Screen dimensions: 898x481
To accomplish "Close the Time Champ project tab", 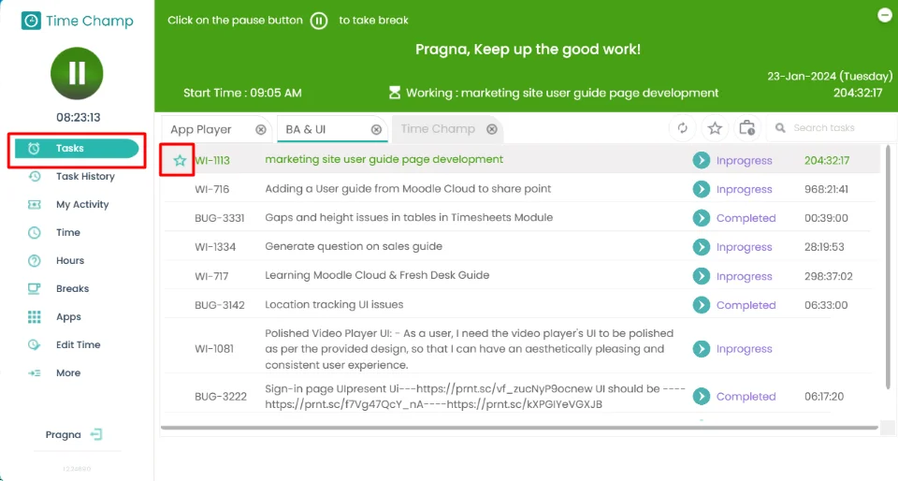I will 492,129.
